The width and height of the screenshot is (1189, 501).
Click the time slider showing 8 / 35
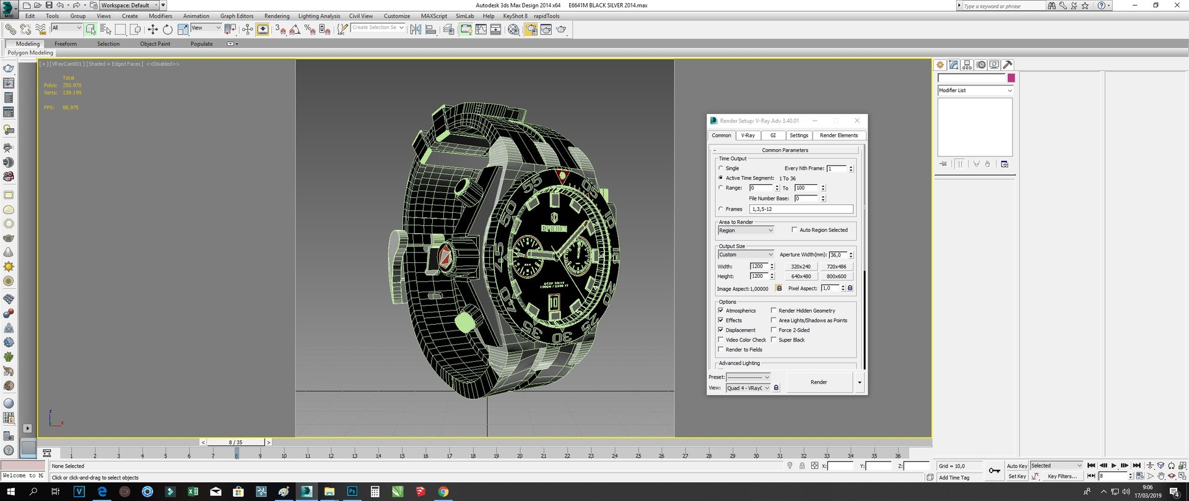235,442
